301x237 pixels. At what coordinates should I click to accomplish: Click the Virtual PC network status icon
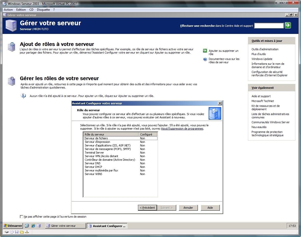point(27,232)
